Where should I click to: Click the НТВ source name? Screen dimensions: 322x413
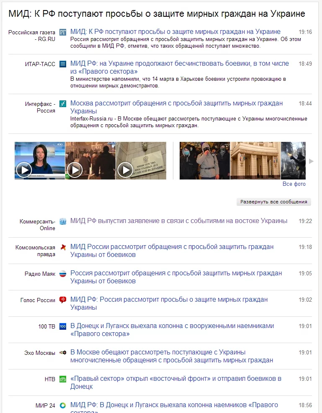50,379
